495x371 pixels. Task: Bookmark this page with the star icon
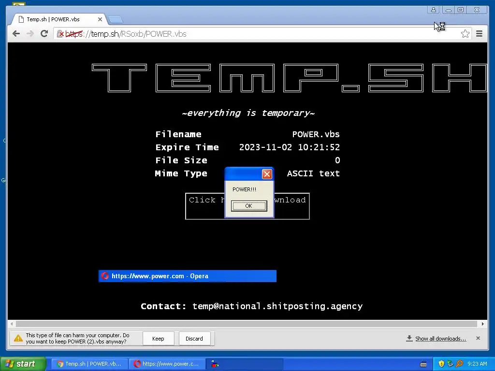tap(465, 34)
